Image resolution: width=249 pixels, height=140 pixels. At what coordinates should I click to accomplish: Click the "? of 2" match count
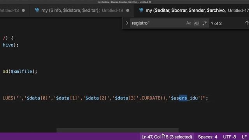[x=216, y=23]
